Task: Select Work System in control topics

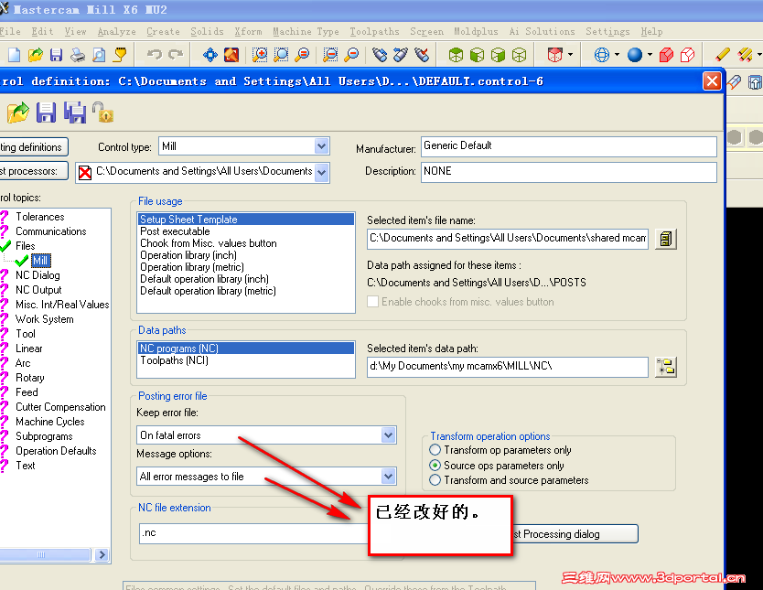Action: (44, 319)
